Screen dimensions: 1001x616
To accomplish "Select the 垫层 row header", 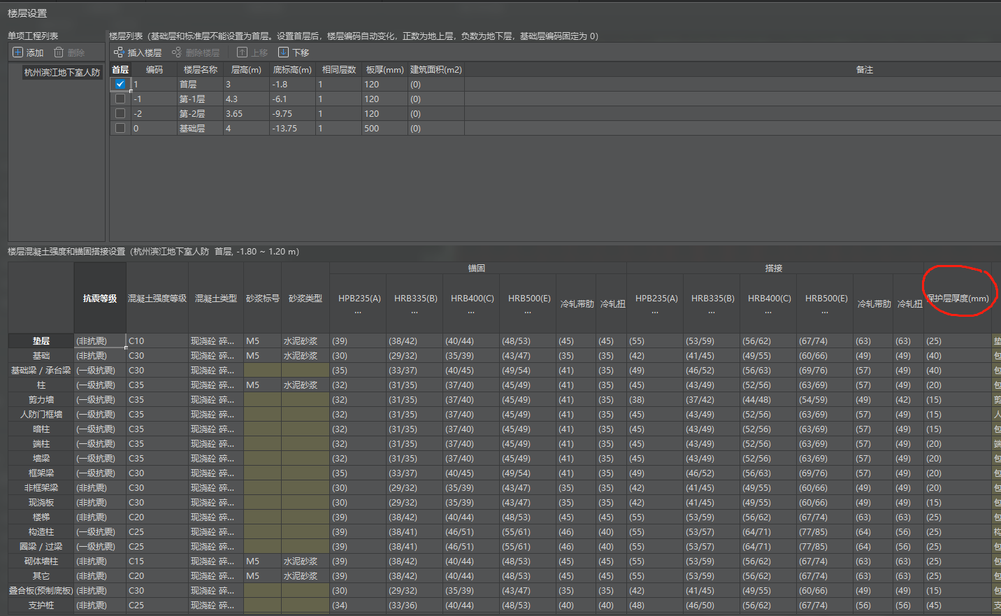I will pos(41,341).
